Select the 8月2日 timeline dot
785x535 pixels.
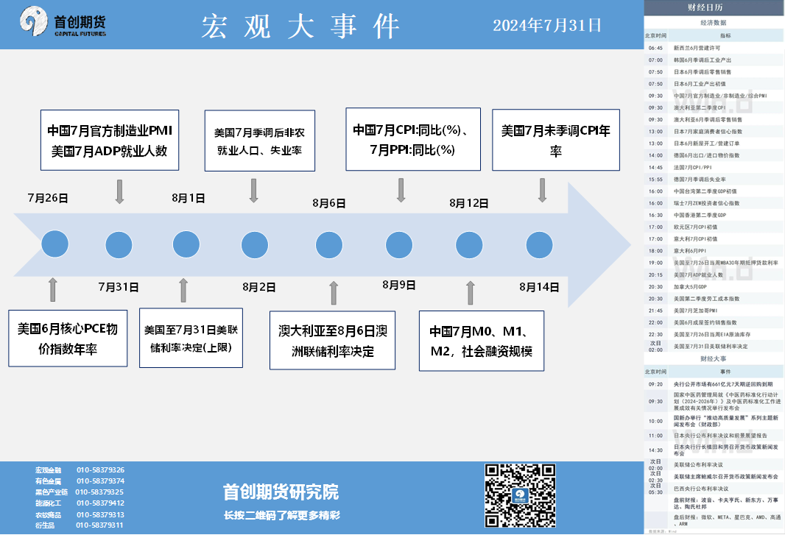(x=254, y=245)
